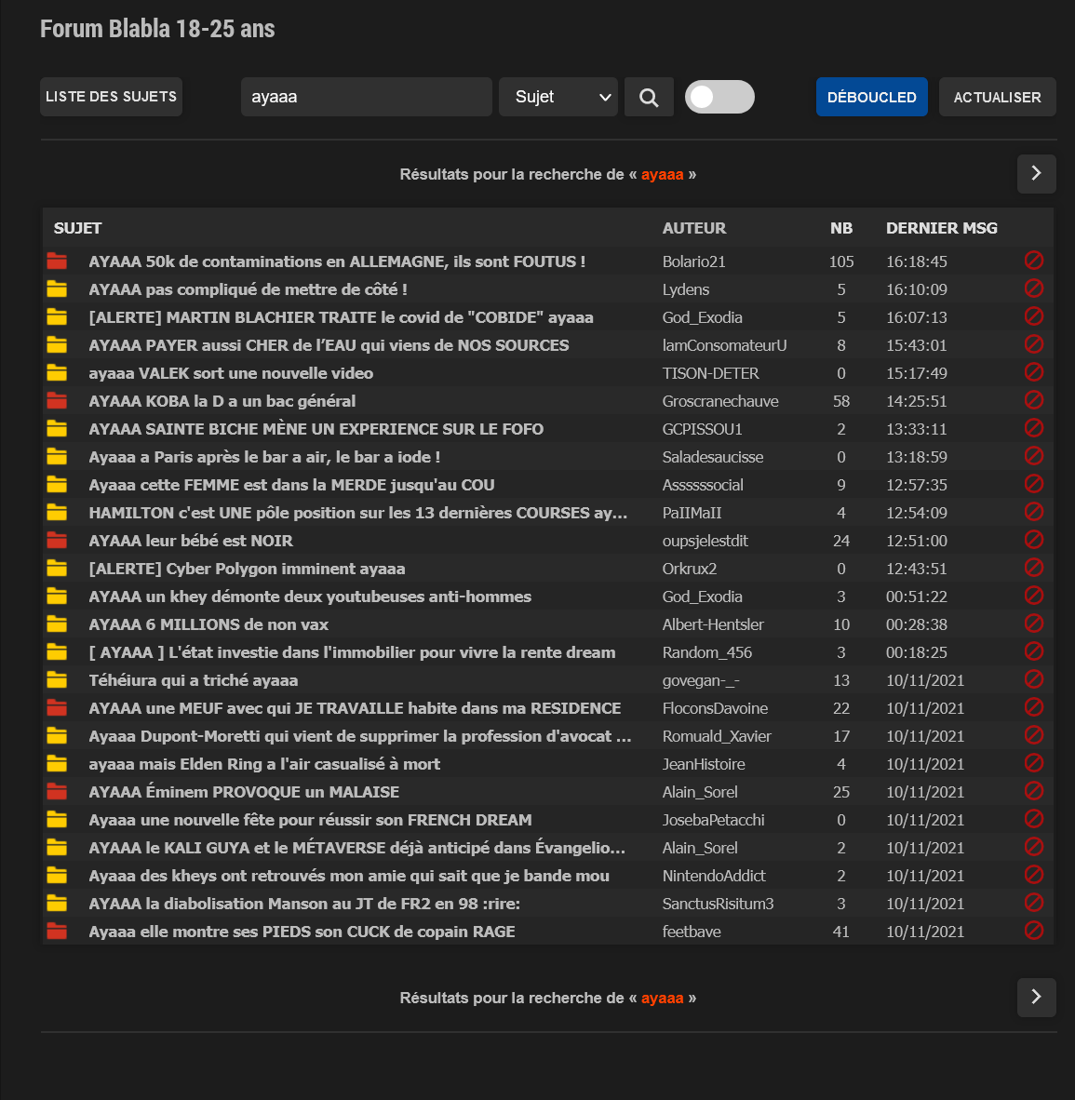The image size is (1075, 1100).
Task: Click blacklist icon for IamConsomateurU row
Action: (1034, 344)
